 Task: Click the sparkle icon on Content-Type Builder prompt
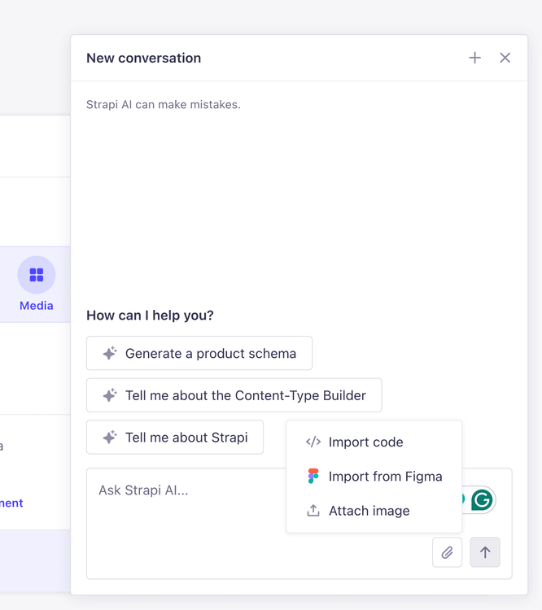click(110, 394)
